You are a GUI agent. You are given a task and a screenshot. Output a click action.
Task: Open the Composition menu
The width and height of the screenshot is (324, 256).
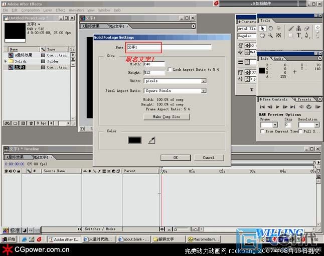[x=31, y=10]
